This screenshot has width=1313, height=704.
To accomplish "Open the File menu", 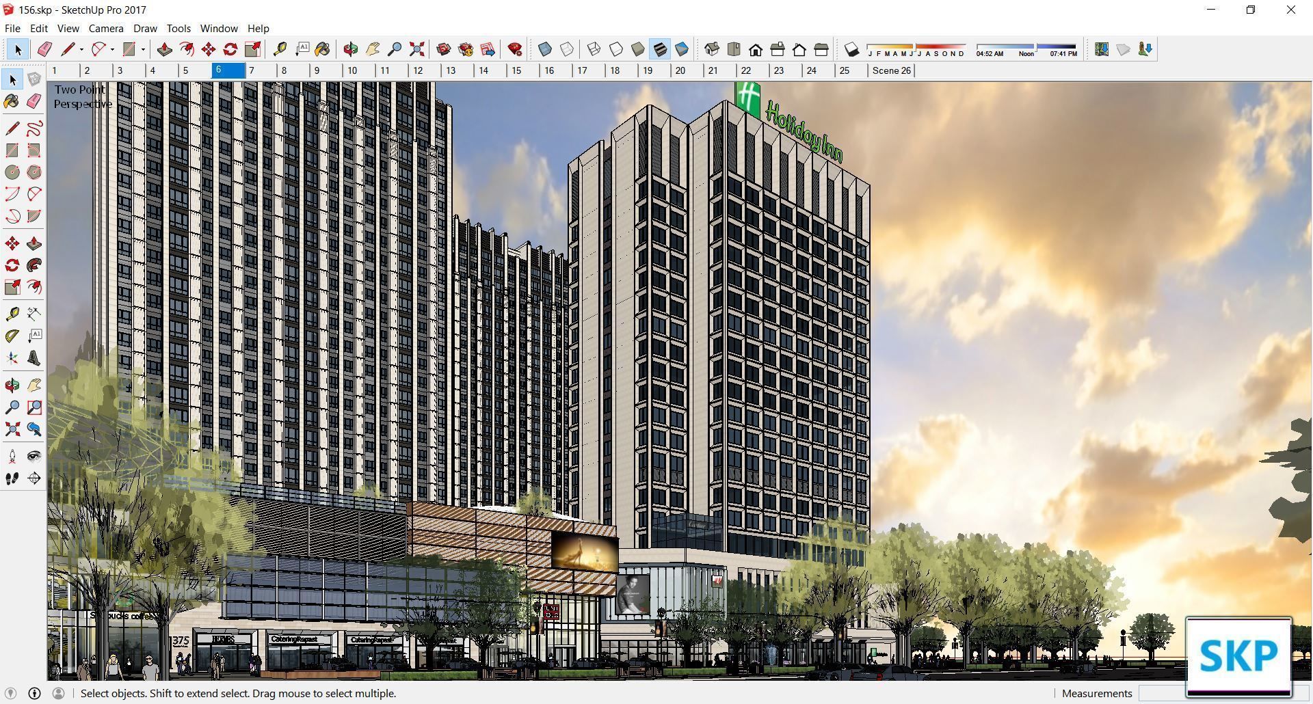I will [12, 28].
